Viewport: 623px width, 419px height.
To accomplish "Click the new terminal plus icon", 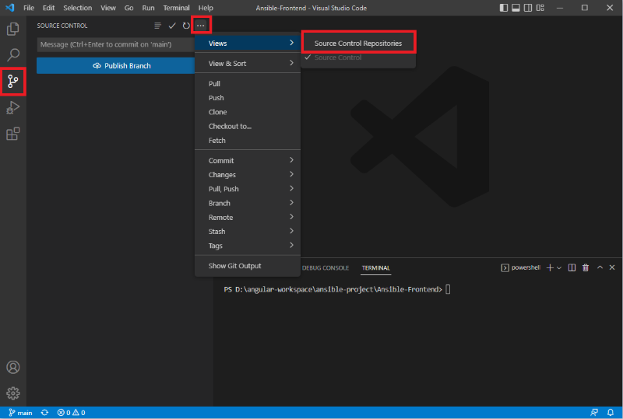I will pyautogui.click(x=550, y=268).
